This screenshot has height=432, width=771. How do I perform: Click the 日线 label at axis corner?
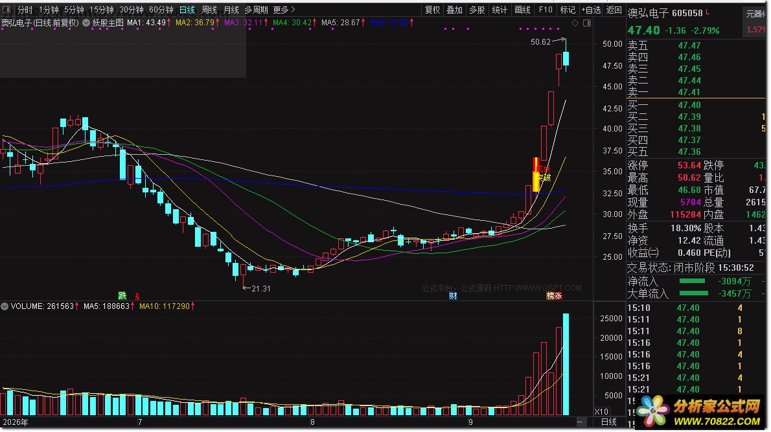click(x=609, y=422)
